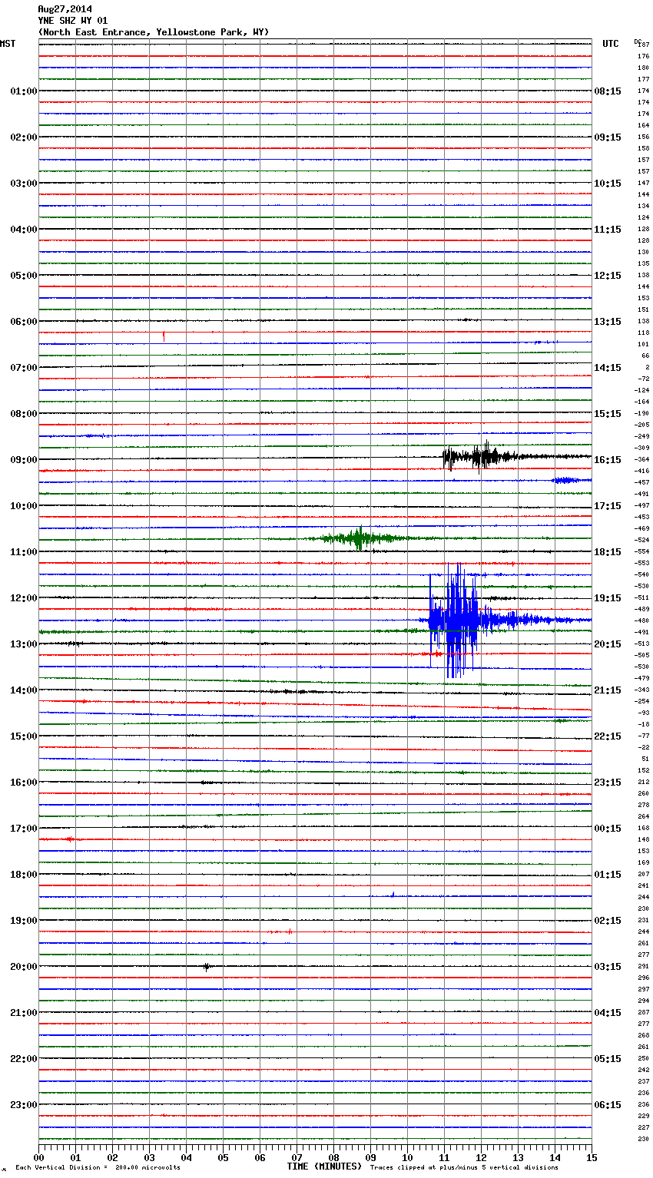653x1178 pixels.
Task: Click the 16:15 UTC time label
Action: click(608, 460)
